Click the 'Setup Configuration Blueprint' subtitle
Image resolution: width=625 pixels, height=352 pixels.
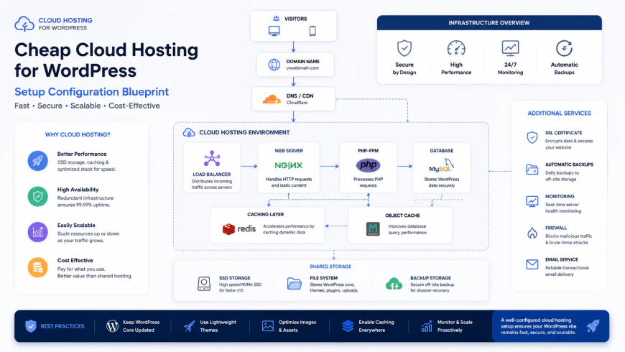click(92, 92)
